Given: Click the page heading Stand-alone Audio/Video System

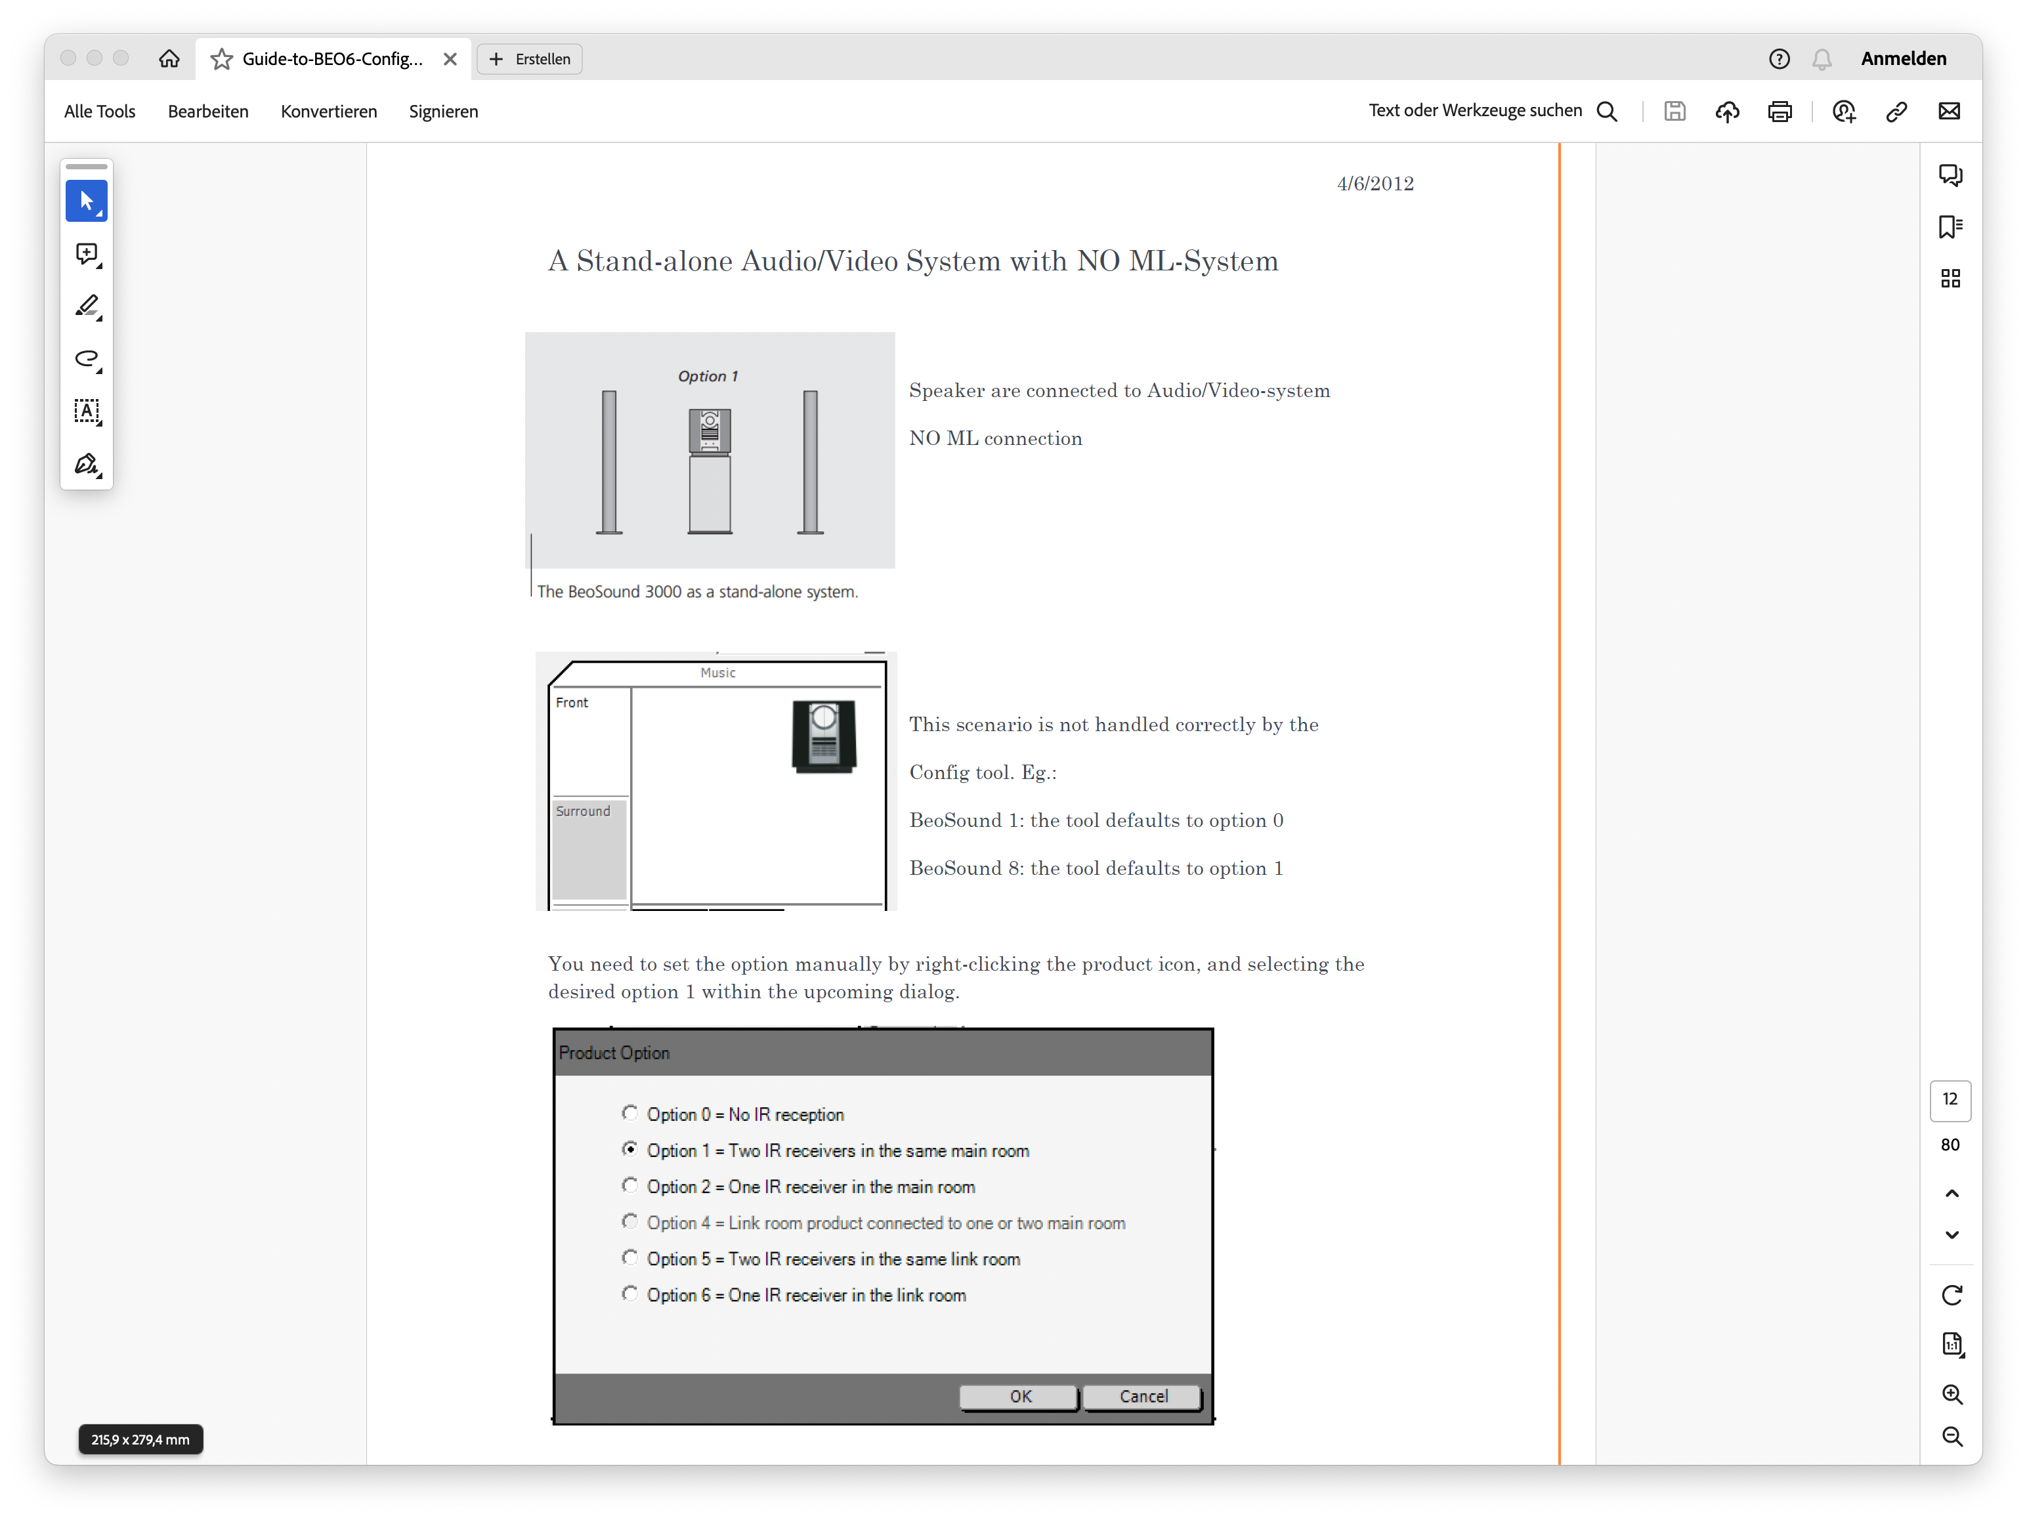Looking at the screenshot, I should coord(912,261).
